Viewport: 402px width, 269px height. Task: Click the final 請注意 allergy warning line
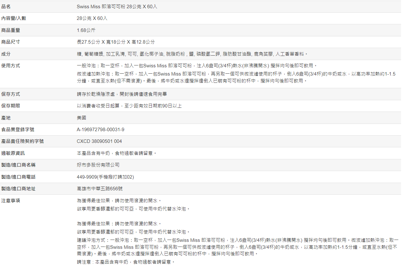[x=126, y=262]
